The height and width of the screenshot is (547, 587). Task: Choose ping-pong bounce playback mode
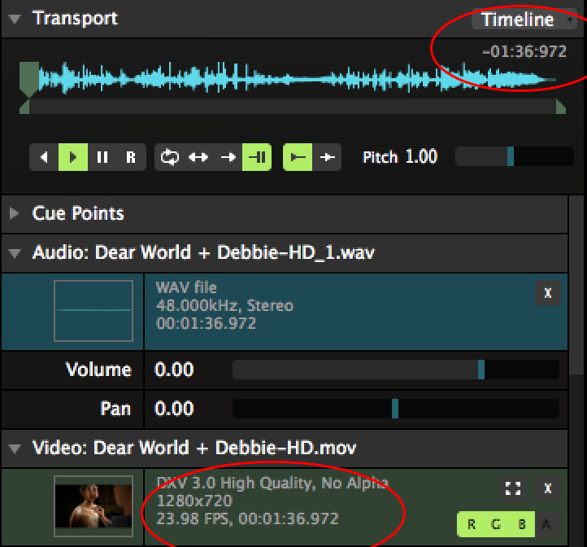point(198,157)
